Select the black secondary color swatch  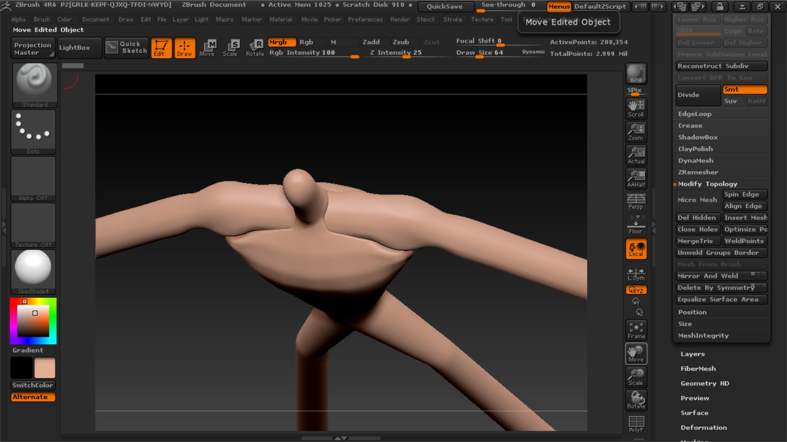(x=21, y=368)
